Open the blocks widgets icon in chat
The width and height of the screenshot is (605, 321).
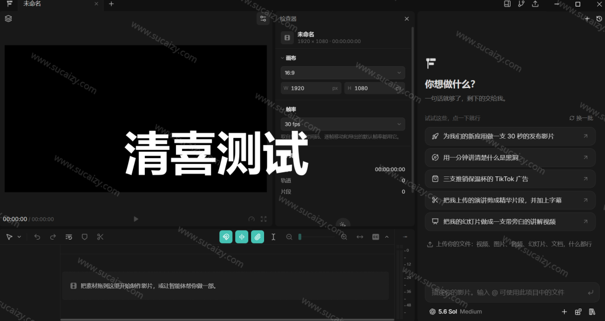click(578, 312)
